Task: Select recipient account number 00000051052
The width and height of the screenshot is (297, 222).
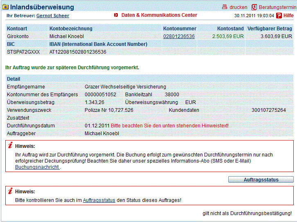Action: (x=100, y=95)
